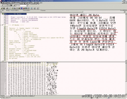Click the Len column header
Image resolution: width=127 pixels, height=99 pixels.
click(x=122, y=10)
